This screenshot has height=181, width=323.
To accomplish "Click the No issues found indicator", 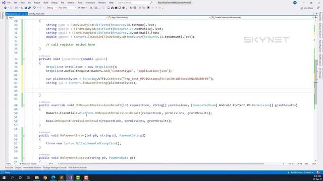I will 28,164.
